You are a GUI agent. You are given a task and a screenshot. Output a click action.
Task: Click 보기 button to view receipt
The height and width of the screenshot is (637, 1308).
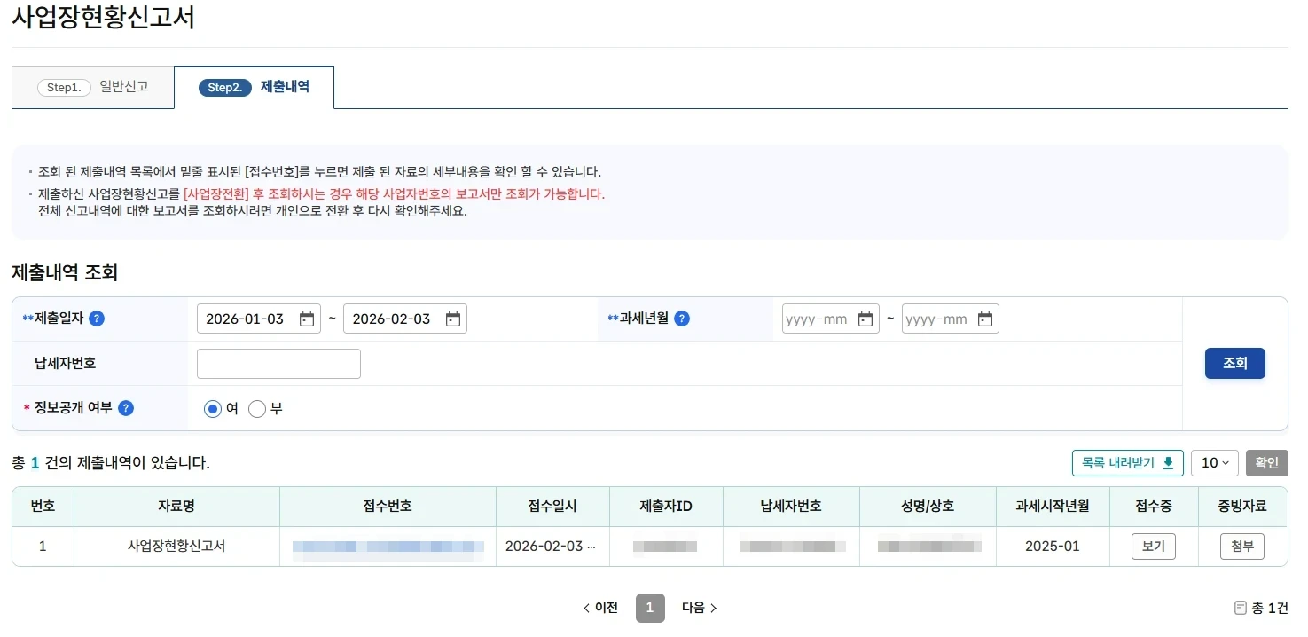(x=1153, y=547)
